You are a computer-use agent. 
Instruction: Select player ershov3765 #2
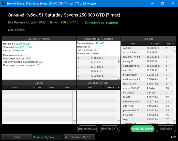pyautogui.click(x=147, y=88)
